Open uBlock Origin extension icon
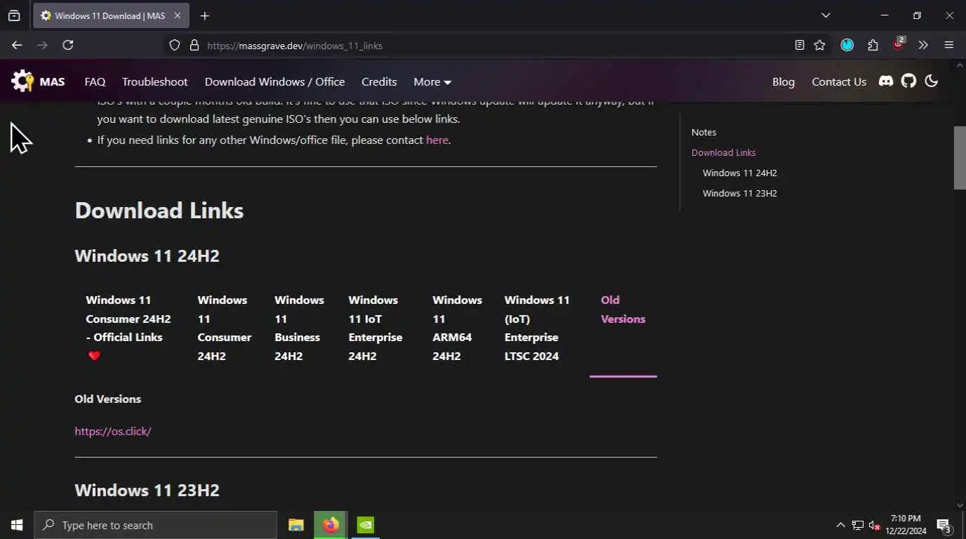This screenshot has width=966, height=539. coord(899,45)
